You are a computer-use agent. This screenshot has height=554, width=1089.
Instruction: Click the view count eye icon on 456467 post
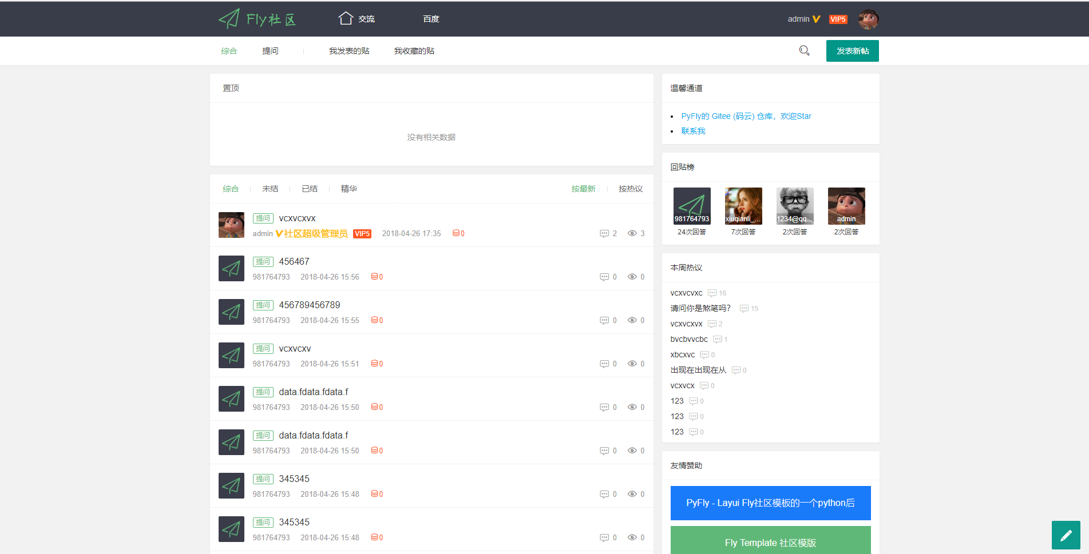pyautogui.click(x=632, y=277)
